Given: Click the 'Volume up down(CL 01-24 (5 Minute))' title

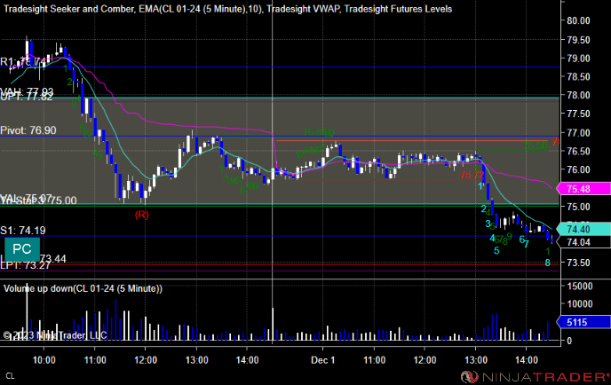Looking at the screenshot, I should [83, 289].
